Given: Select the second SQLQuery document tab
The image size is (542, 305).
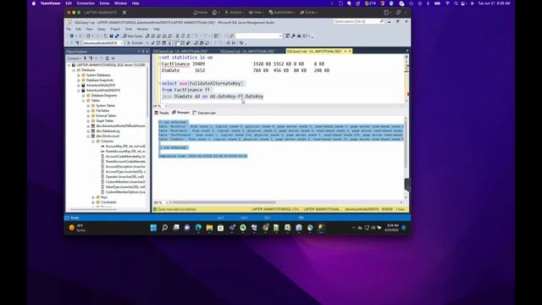Looking at the screenshot, I should 247,51.
